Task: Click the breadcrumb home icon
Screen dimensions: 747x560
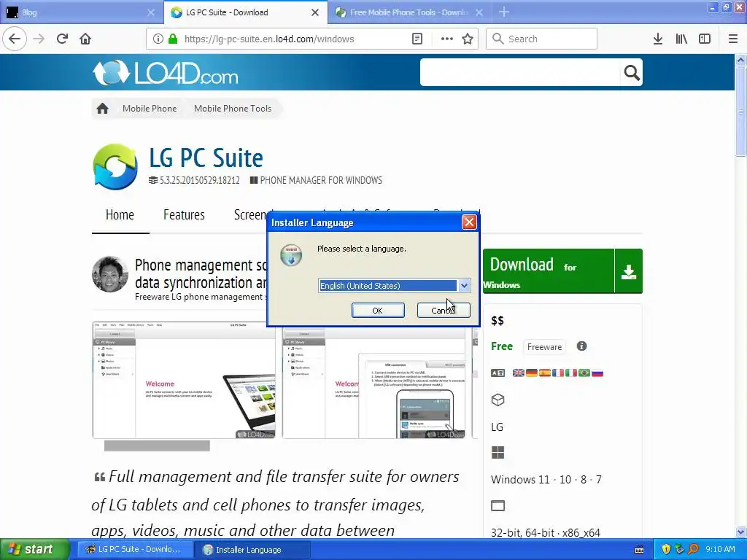Action: 102,109
